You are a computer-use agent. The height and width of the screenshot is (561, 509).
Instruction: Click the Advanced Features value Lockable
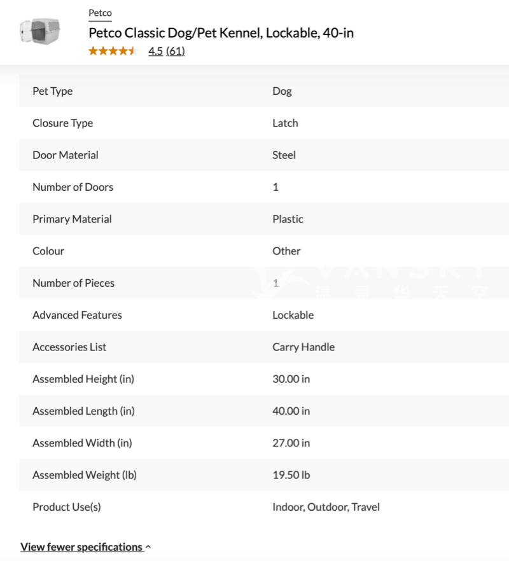(x=293, y=315)
